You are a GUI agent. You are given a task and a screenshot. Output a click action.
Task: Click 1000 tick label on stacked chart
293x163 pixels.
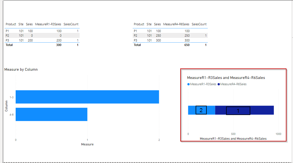coord(278,134)
